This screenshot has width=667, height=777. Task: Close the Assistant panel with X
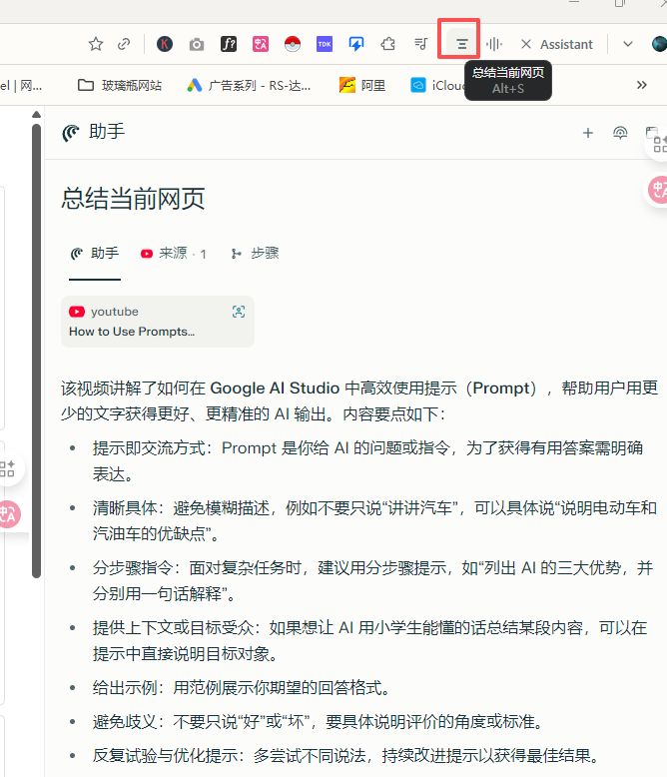(x=526, y=44)
